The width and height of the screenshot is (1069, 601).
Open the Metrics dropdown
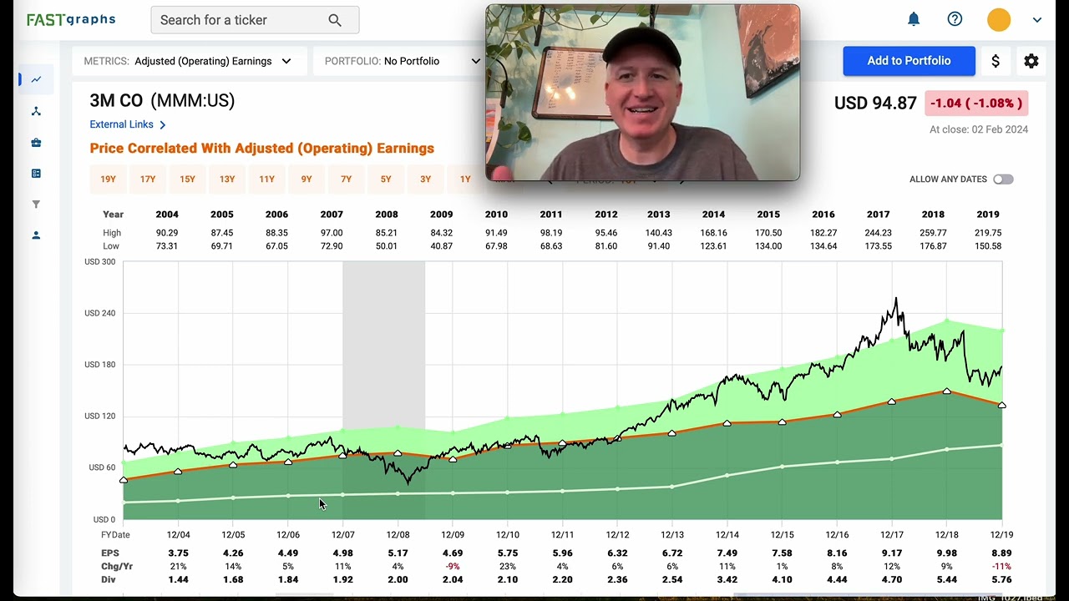[188, 61]
